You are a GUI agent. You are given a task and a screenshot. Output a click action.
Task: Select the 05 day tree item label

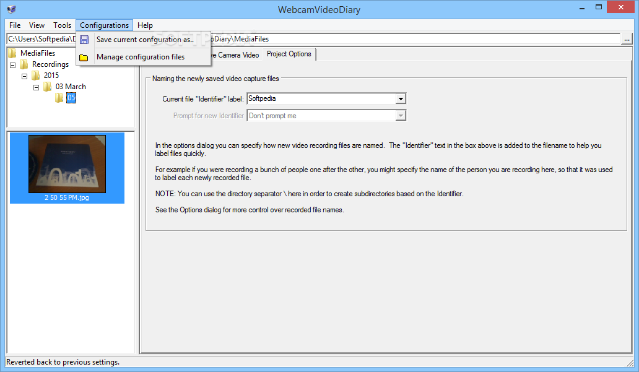71,98
